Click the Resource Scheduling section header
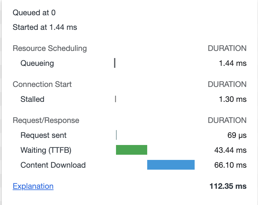 click(50, 48)
